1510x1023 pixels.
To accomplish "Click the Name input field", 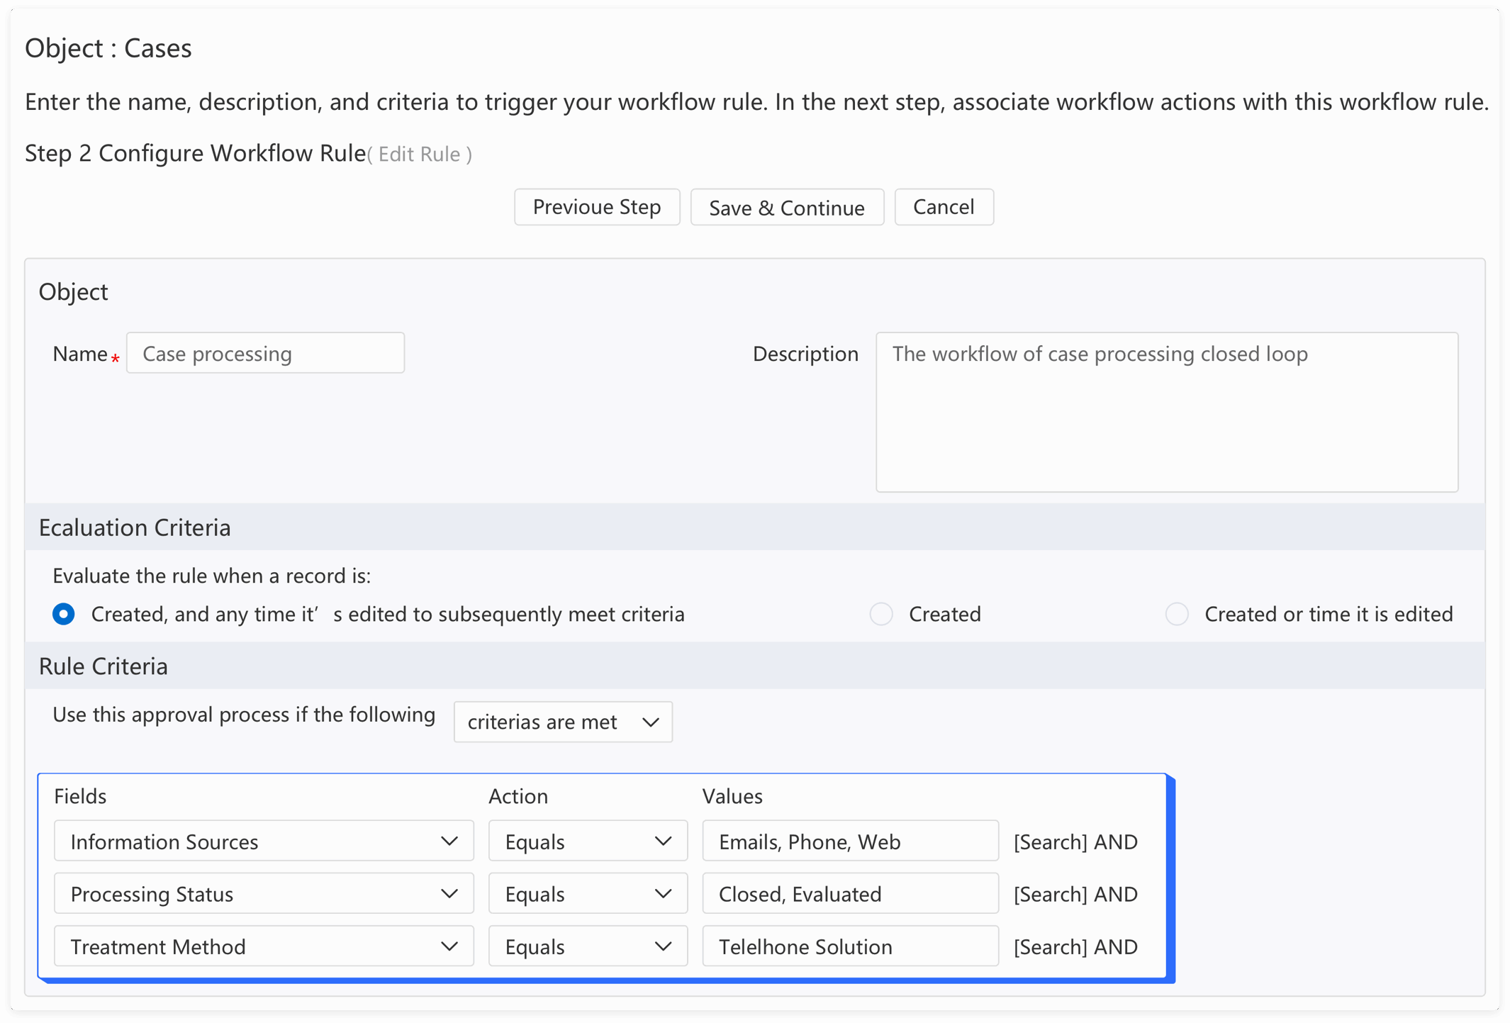I will pyautogui.click(x=265, y=353).
